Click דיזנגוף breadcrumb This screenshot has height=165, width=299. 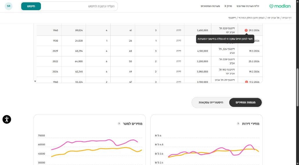point(232,18)
